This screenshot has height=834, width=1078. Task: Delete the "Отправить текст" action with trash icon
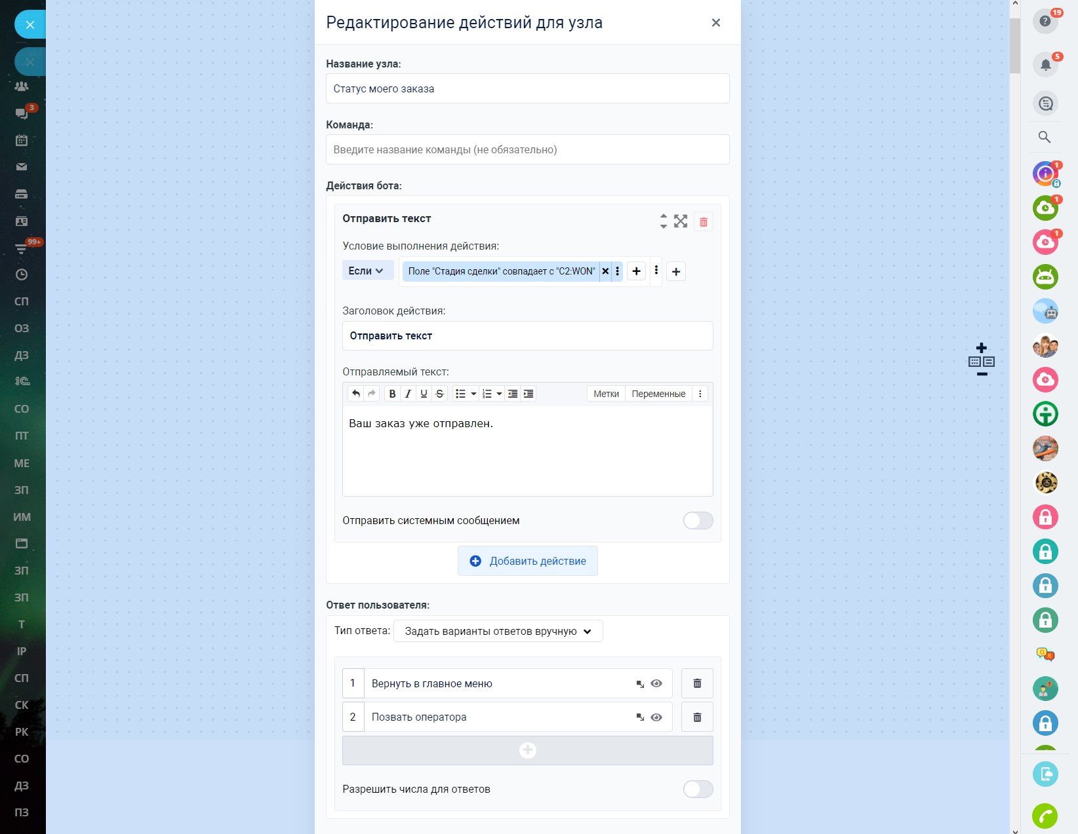coord(704,221)
